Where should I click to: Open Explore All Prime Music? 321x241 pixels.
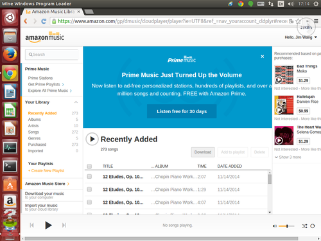[x=50, y=91]
